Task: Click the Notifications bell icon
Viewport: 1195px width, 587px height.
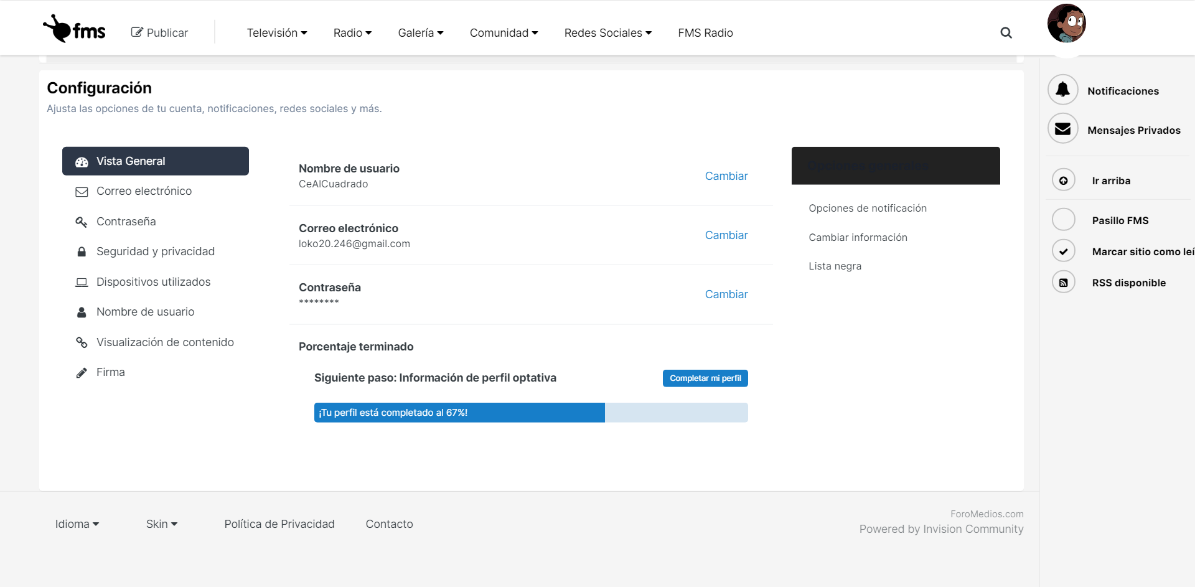Action: [x=1062, y=90]
